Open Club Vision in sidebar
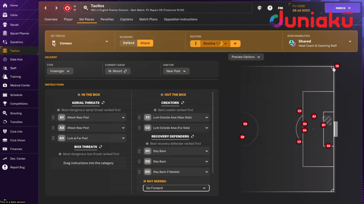Viewport: 364px width, 204px height. pos(19,140)
